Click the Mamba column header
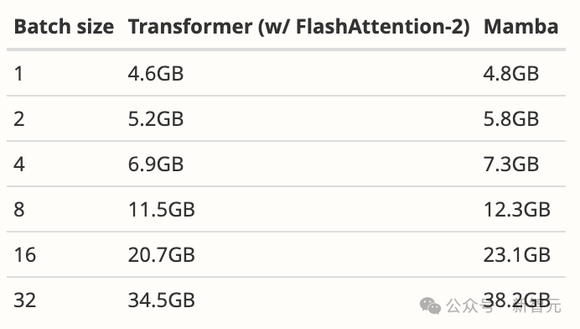The height and width of the screenshot is (329, 580). (x=520, y=27)
